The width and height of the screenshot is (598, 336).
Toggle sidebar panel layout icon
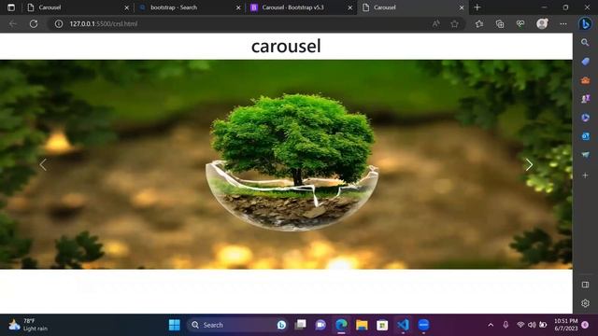point(585,285)
